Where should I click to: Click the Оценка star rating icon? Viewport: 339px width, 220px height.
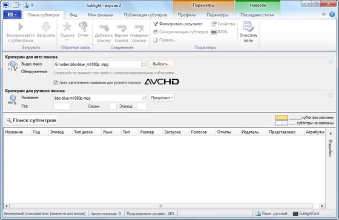[x=67, y=27]
